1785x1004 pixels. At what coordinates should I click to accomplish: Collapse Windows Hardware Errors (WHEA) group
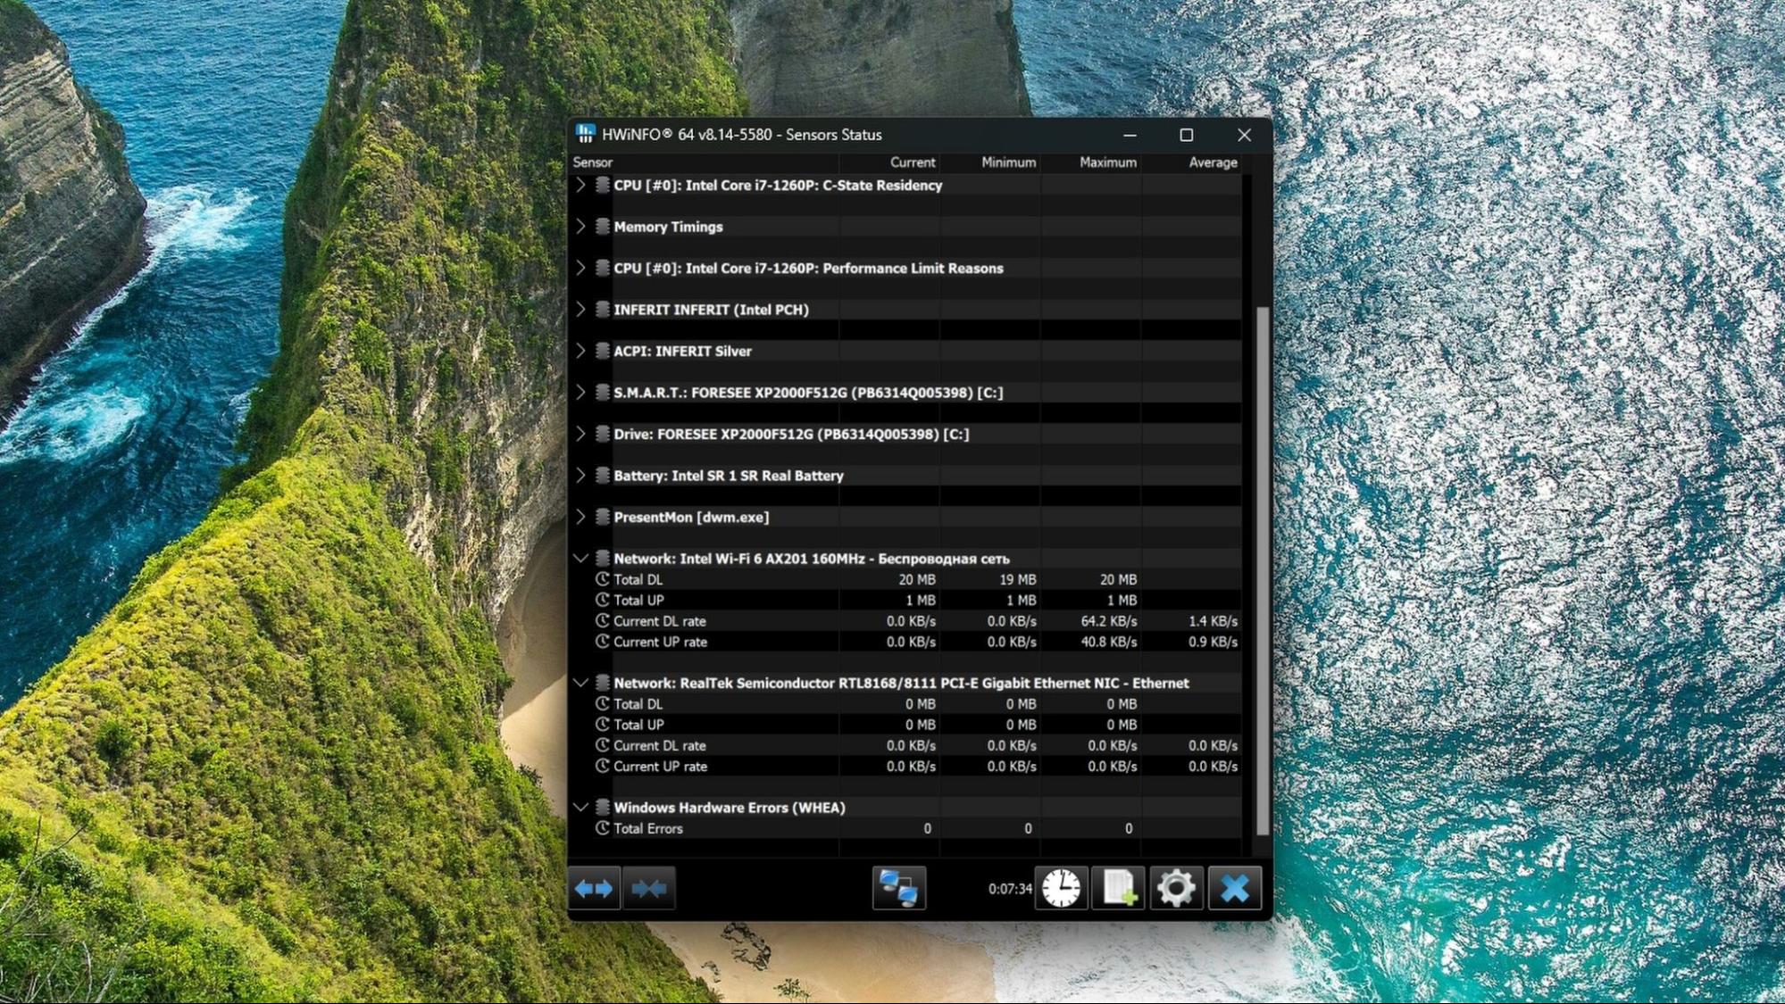pos(580,808)
